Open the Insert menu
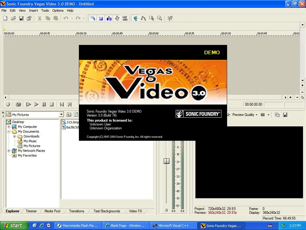Viewport: 306px width, 230px height. 33,10
